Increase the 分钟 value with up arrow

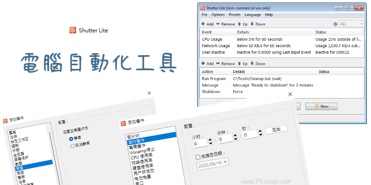click(236, 135)
